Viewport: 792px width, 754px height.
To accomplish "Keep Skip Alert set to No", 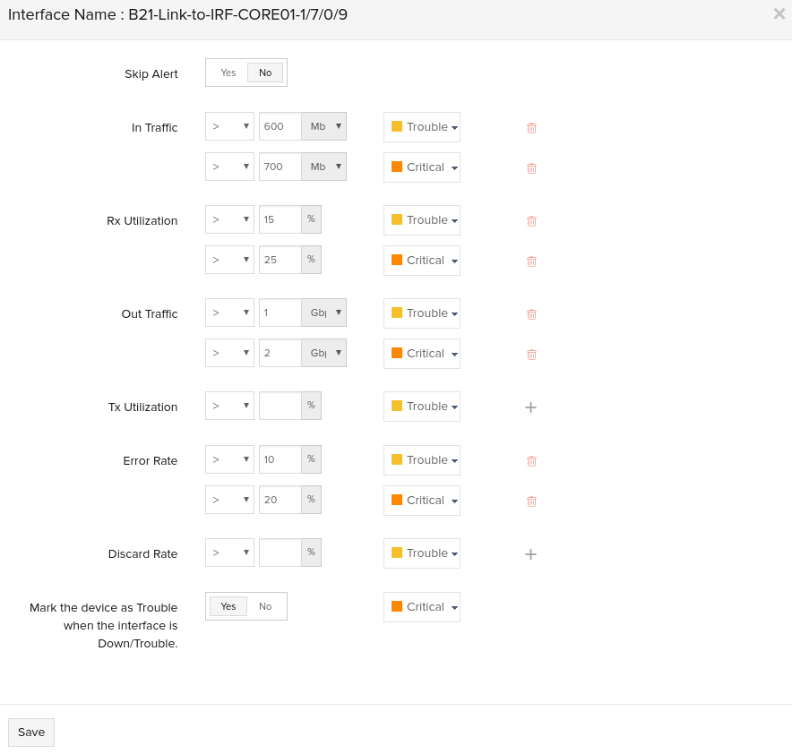I will [x=265, y=73].
